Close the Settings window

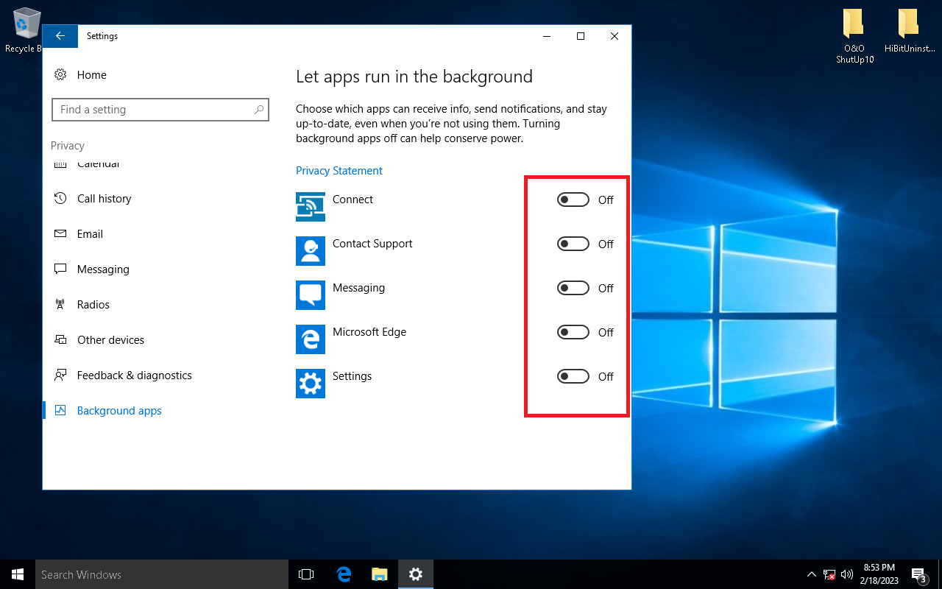615,36
